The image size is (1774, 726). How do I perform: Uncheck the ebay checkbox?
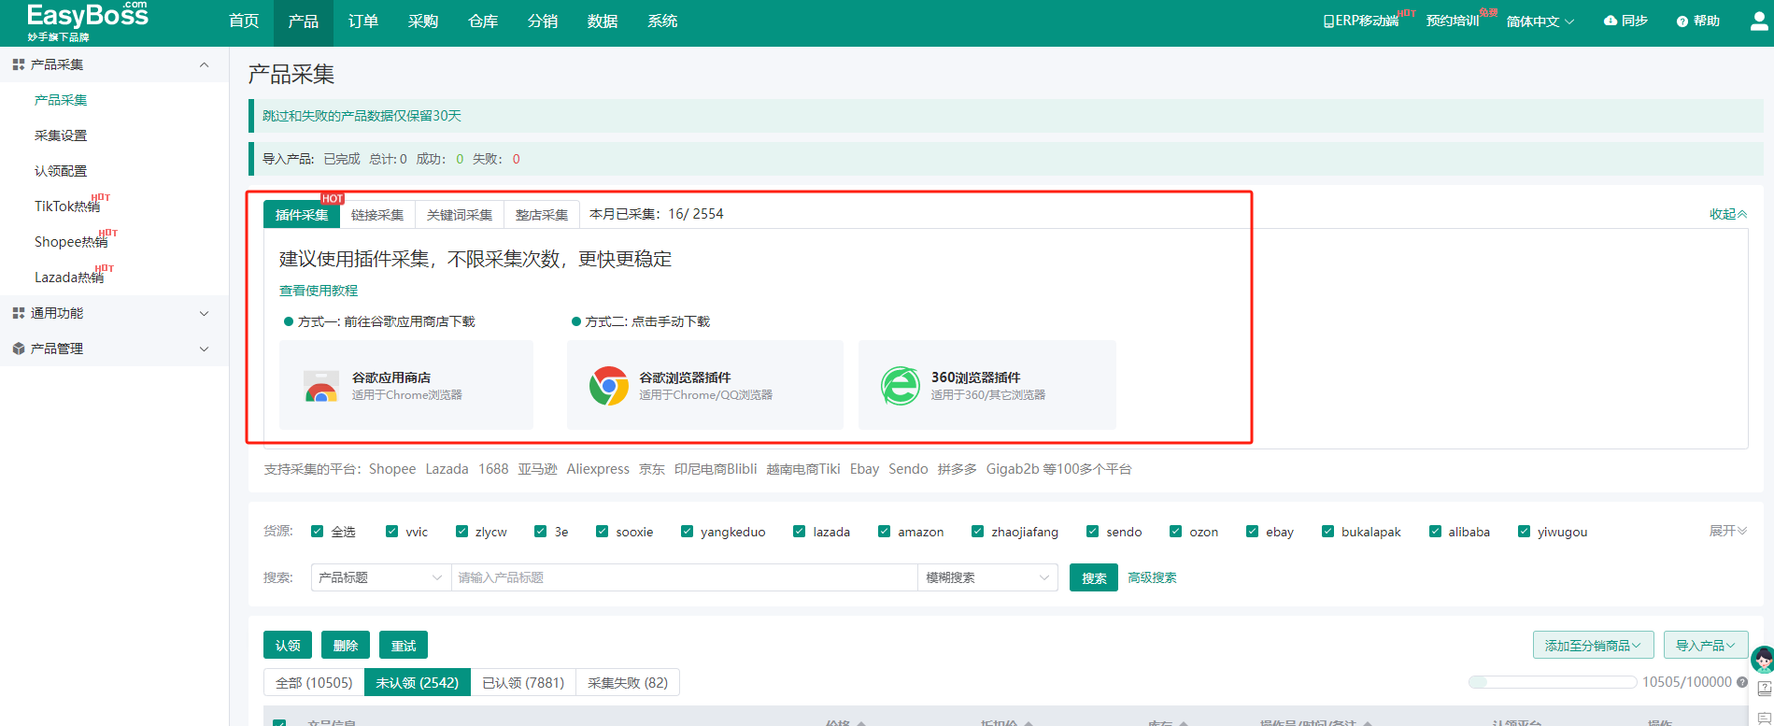pyautogui.click(x=1253, y=532)
